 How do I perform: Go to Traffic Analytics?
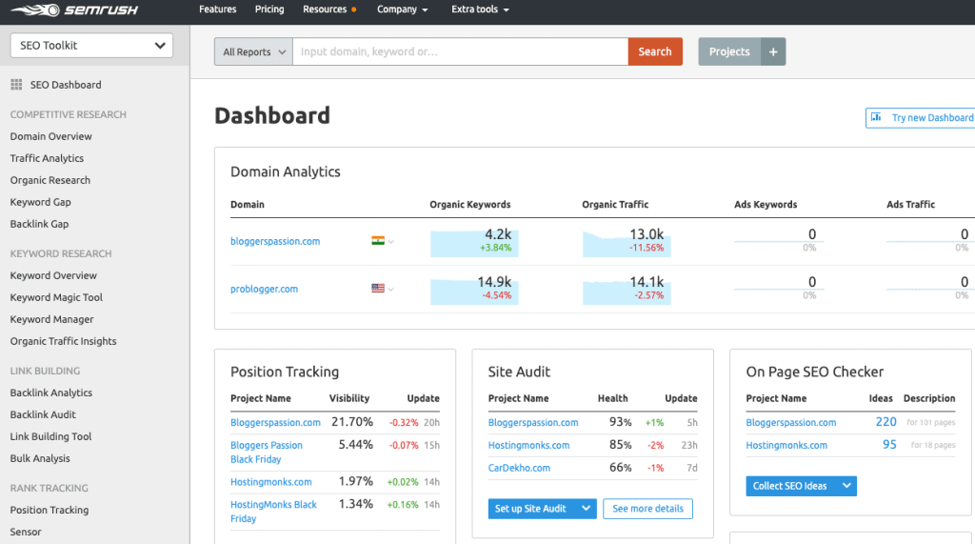(x=47, y=158)
